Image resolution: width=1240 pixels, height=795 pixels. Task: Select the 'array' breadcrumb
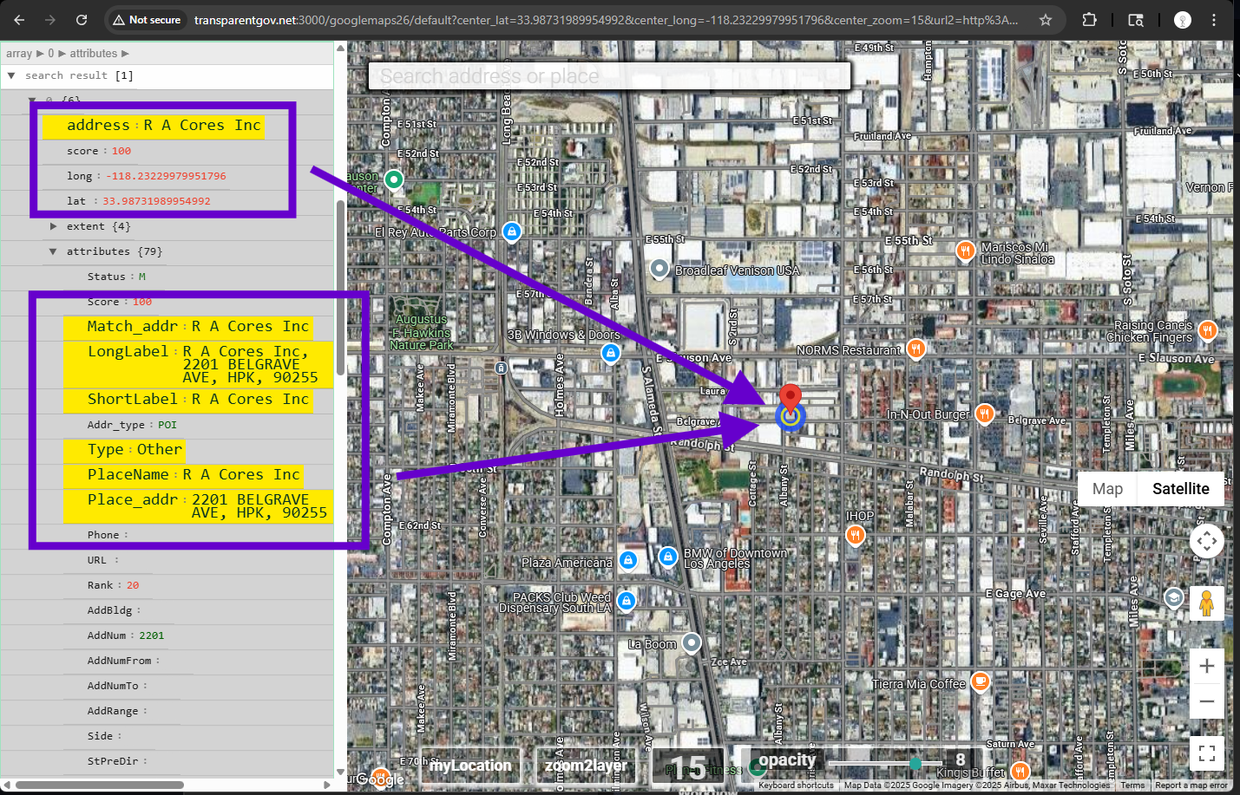(19, 54)
